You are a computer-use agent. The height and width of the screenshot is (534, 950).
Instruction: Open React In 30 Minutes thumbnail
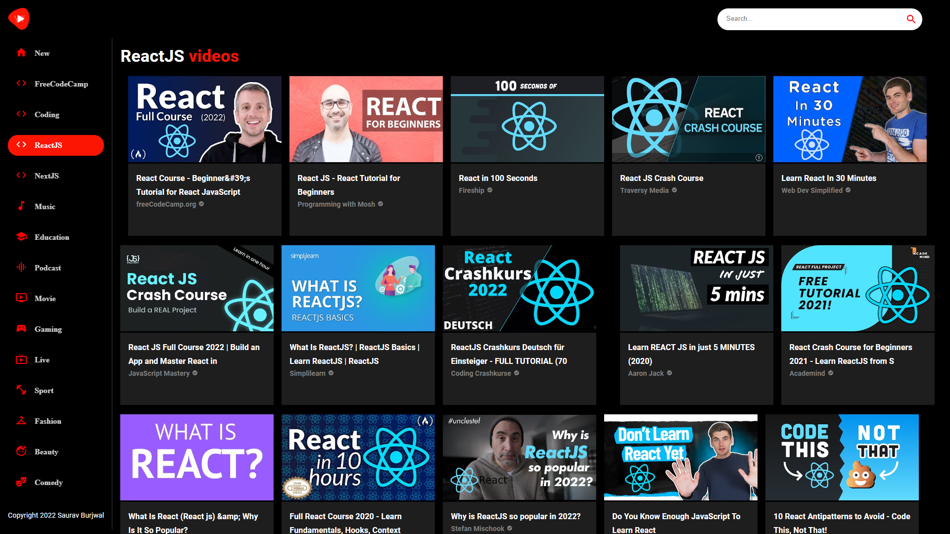point(850,119)
